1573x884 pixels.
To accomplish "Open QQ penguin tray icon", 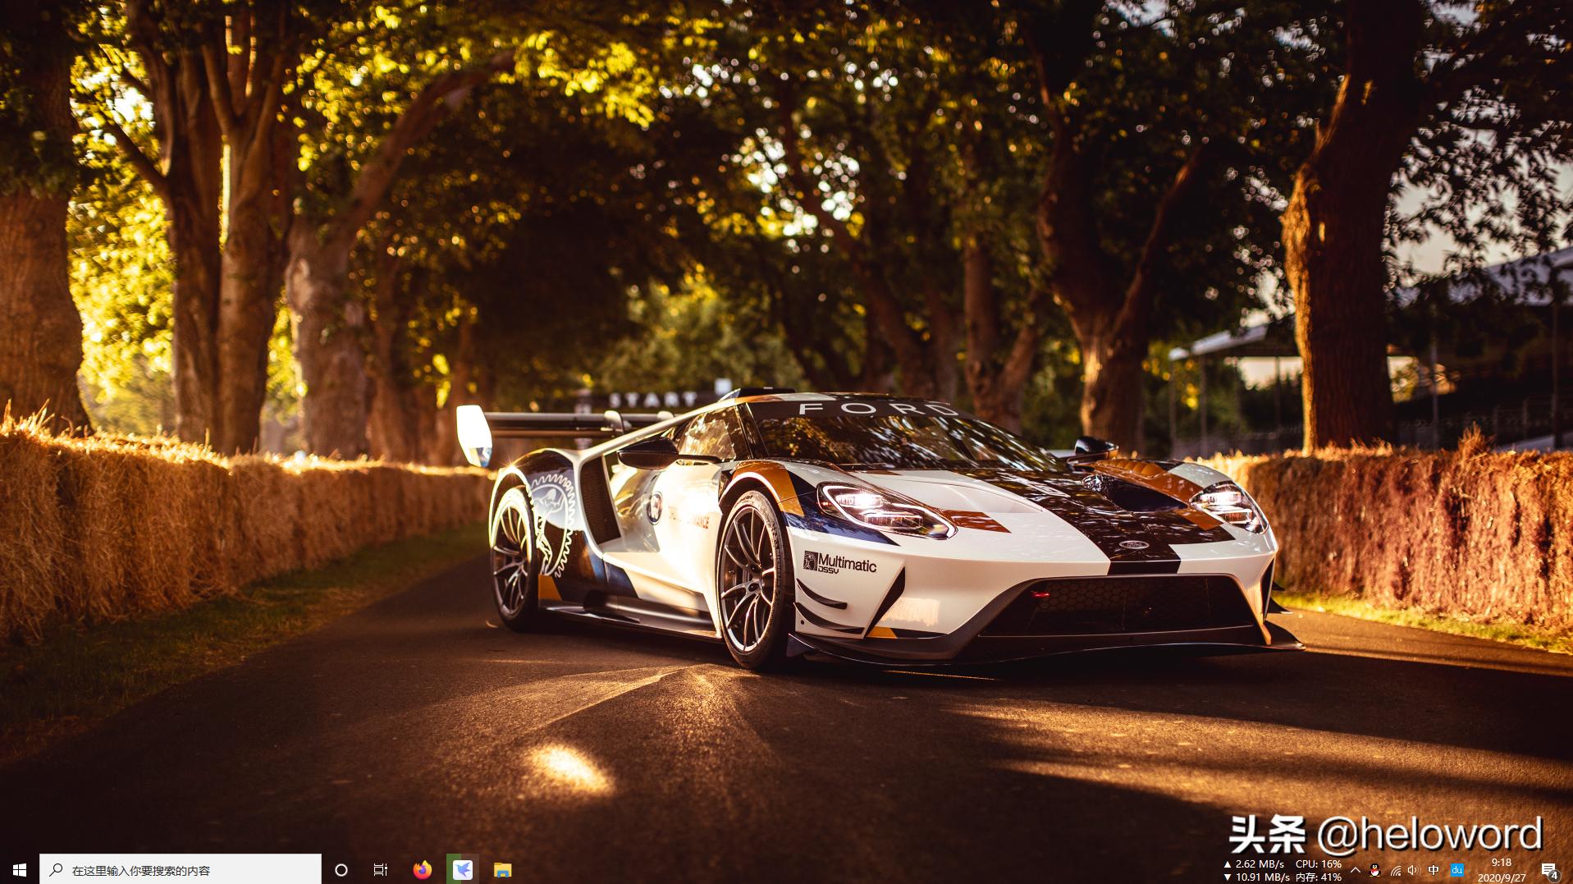I will coord(1375,870).
